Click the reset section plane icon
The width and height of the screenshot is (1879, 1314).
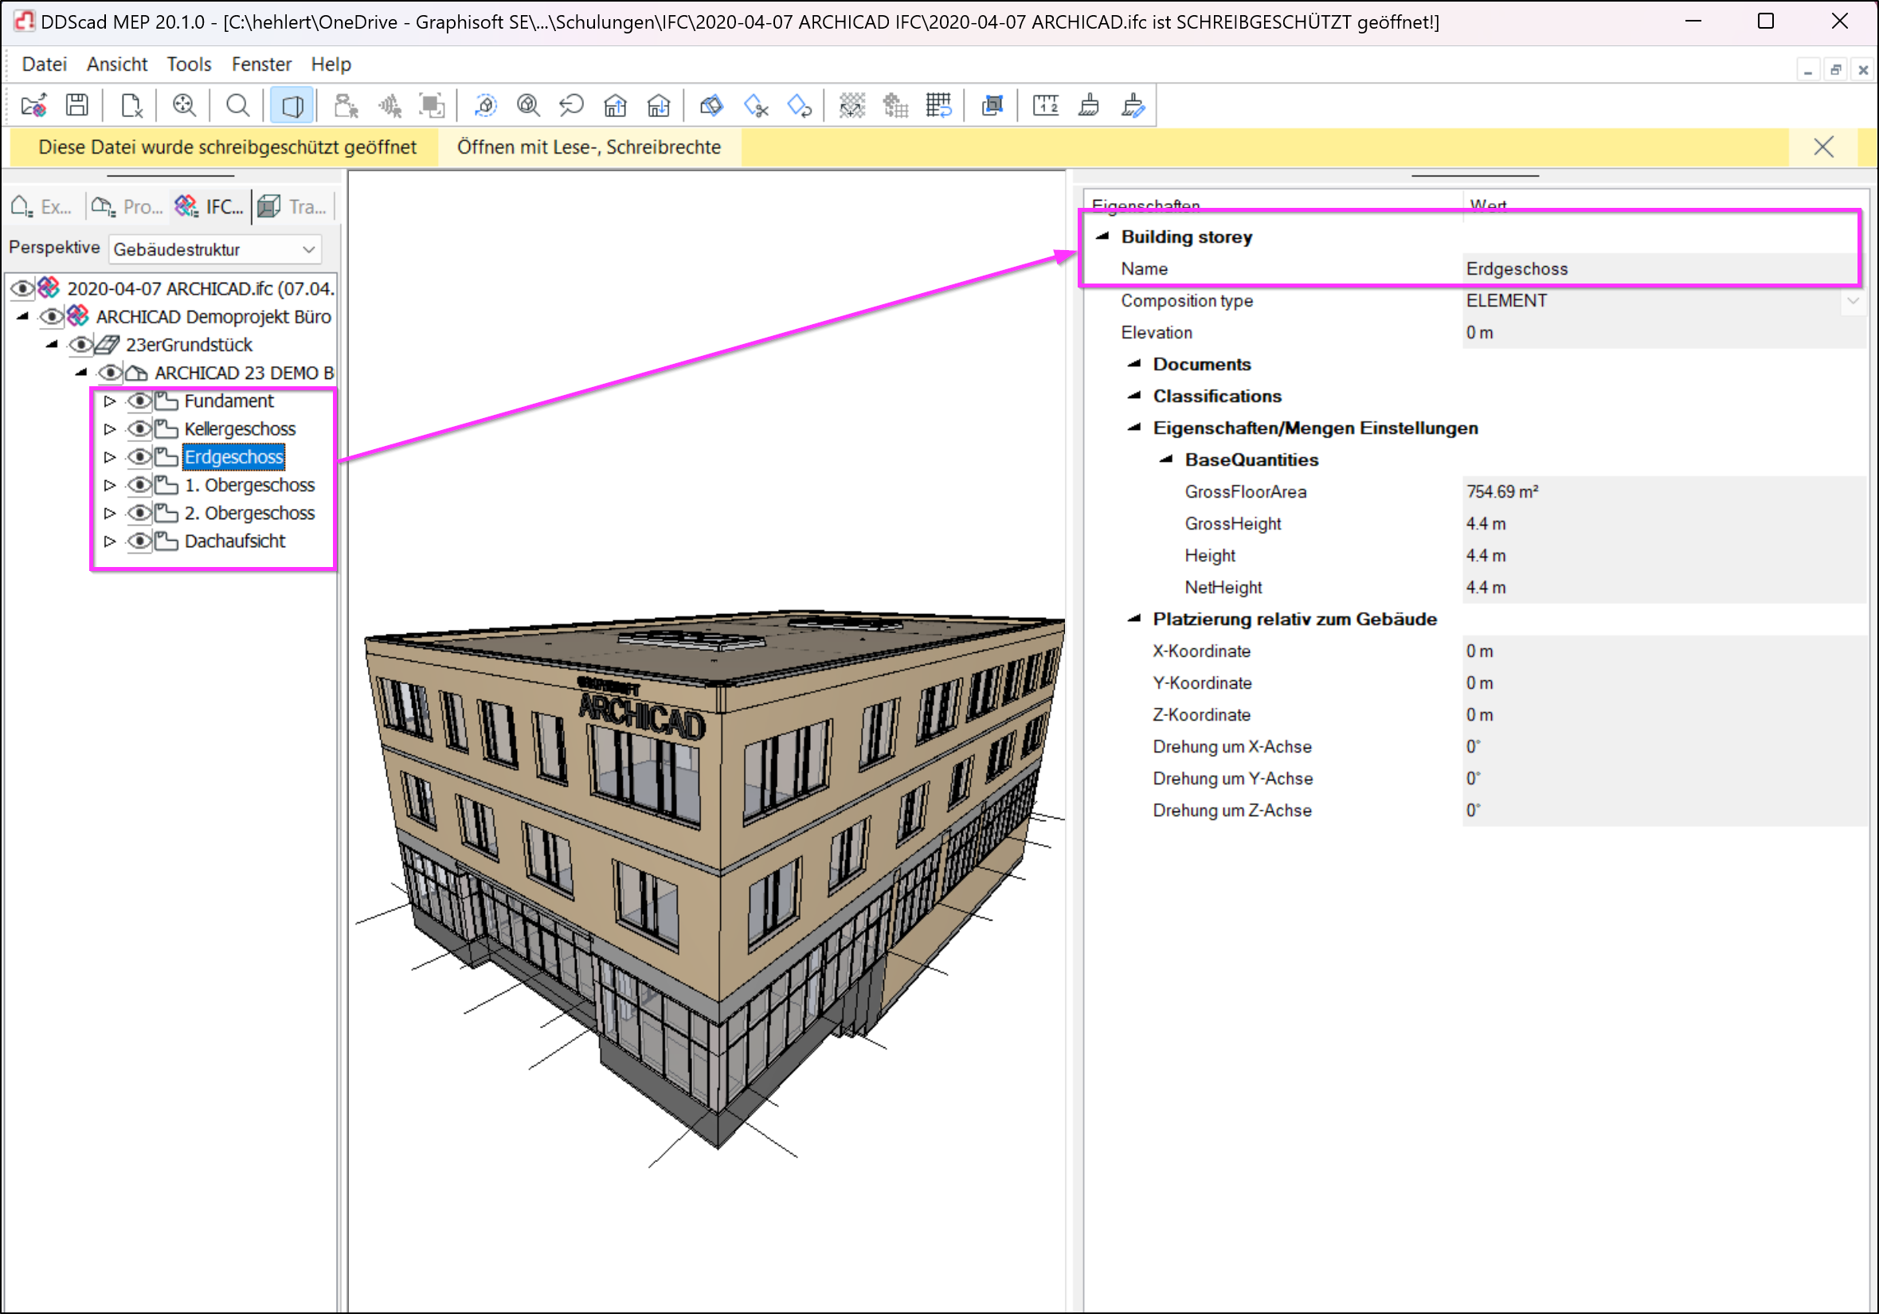click(799, 106)
